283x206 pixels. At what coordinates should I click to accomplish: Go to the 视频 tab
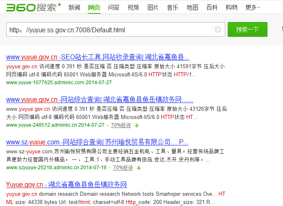tap(133, 7)
